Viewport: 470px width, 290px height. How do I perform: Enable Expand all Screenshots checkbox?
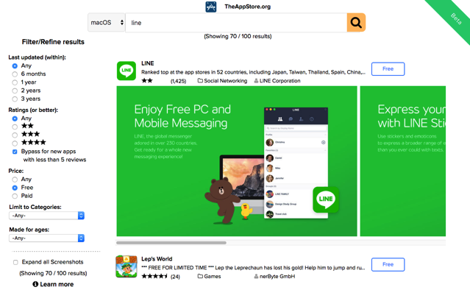coord(15,263)
